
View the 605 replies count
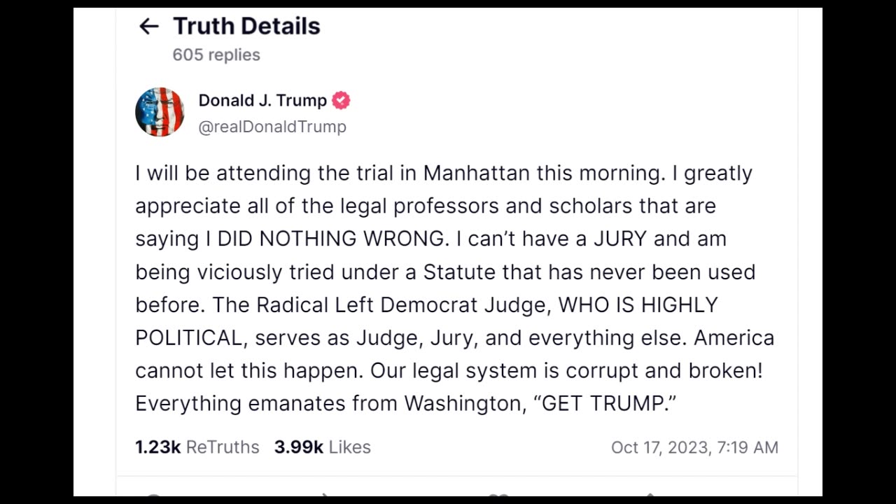point(216,55)
